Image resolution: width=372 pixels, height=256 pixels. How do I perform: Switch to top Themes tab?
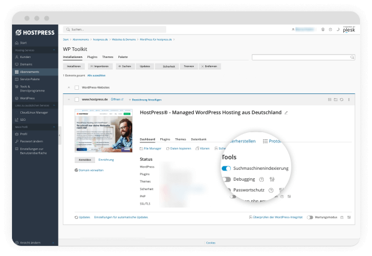108,57
